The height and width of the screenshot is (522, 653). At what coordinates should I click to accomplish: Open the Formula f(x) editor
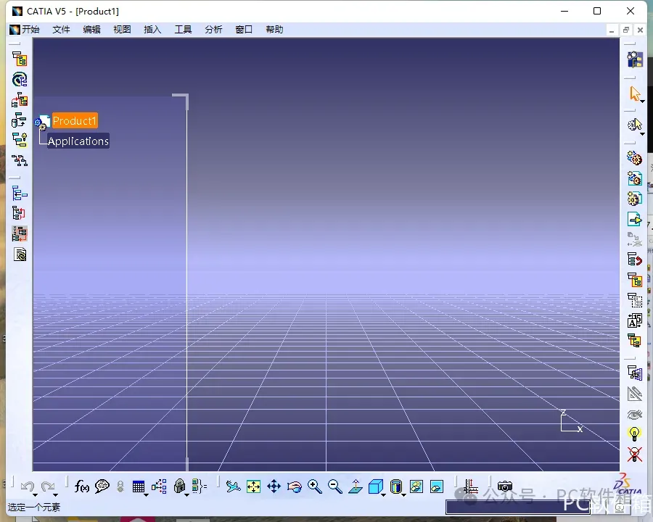click(81, 486)
